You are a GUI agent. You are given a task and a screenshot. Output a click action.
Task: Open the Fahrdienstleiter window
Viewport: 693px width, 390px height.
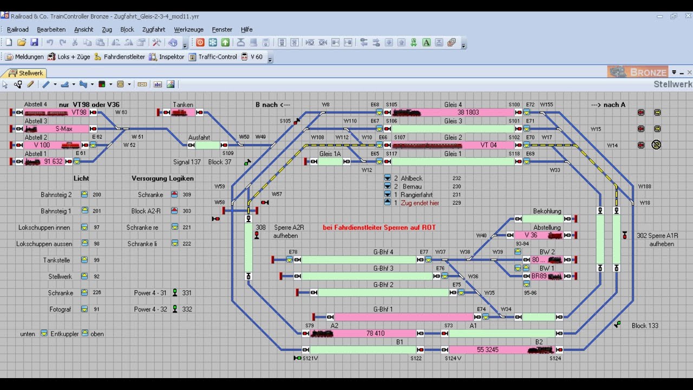point(120,57)
